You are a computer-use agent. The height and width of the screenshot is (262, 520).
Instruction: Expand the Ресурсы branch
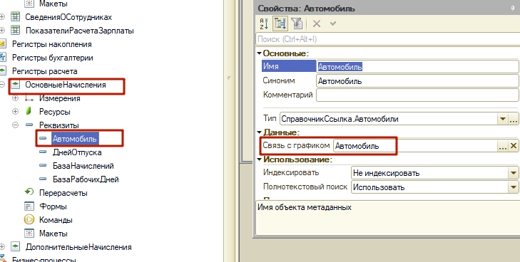pos(15,112)
